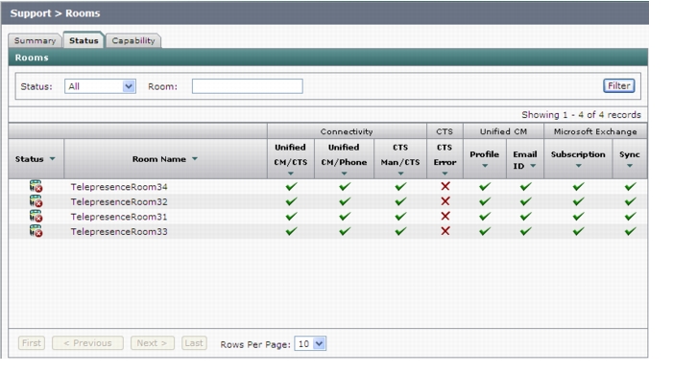Sort by Subscription column arrow
The width and height of the screenshot is (673, 373).
click(578, 166)
